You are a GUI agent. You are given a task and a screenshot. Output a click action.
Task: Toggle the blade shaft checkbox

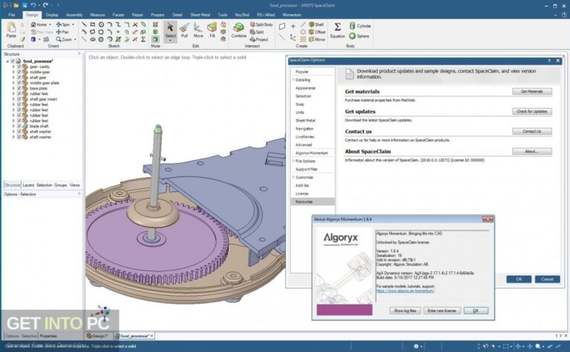tap(19, 126)
